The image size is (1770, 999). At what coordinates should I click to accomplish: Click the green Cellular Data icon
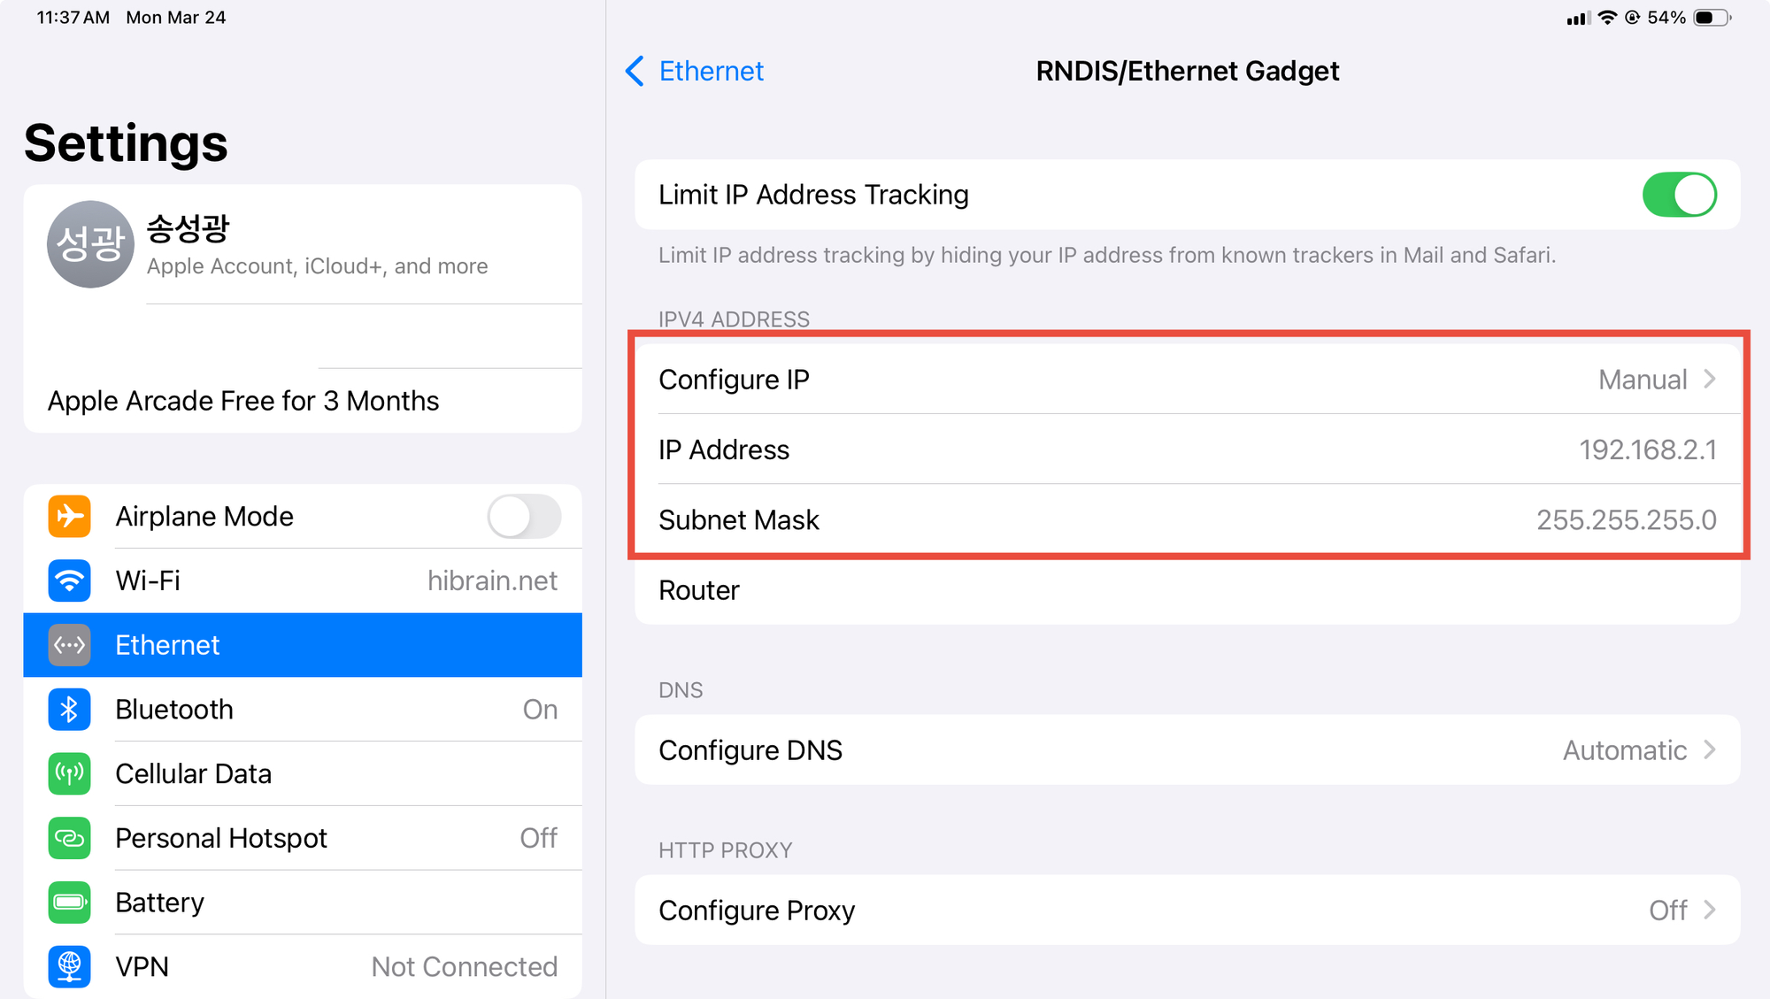pyautogui.click(x=69, y=774)
